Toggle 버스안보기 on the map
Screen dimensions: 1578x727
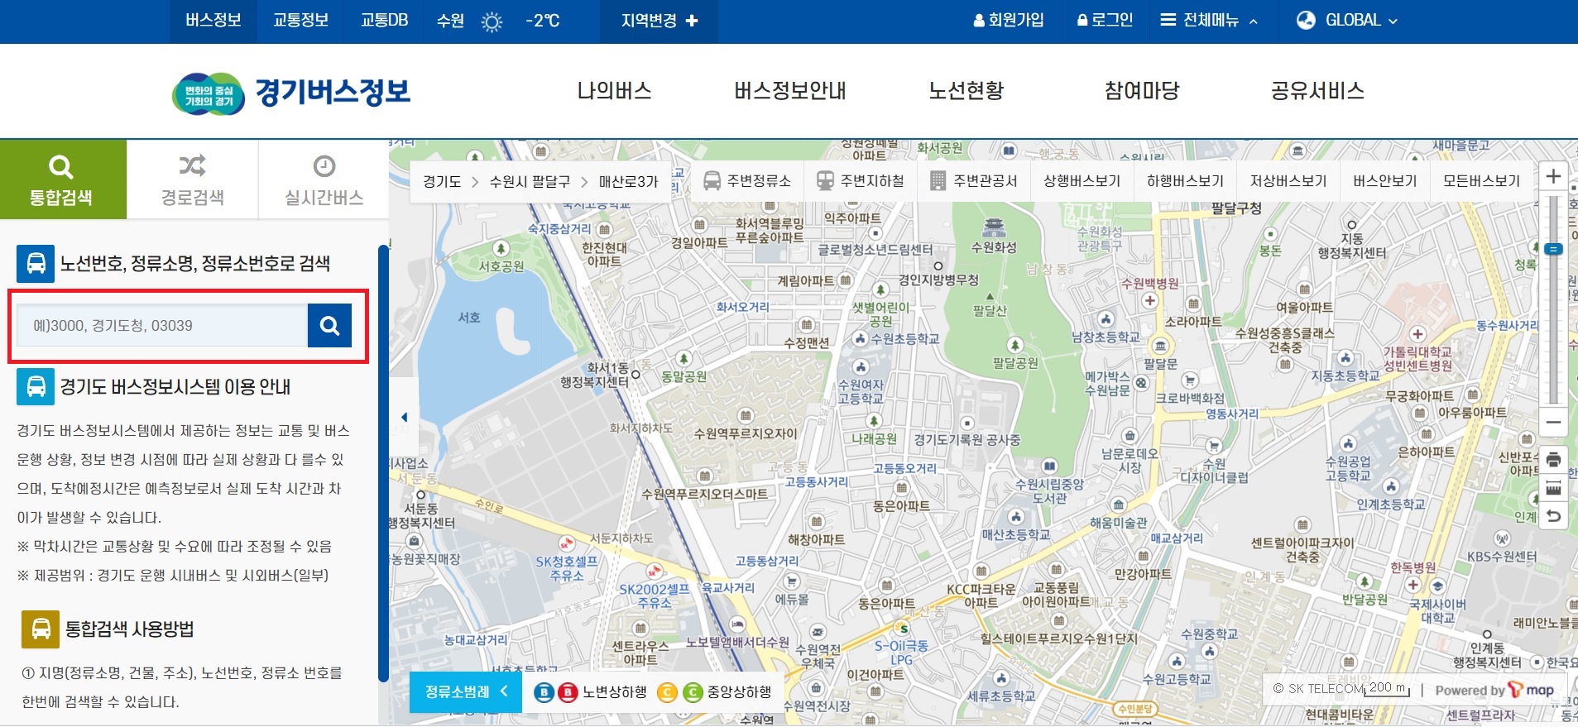pos(1385,181)
